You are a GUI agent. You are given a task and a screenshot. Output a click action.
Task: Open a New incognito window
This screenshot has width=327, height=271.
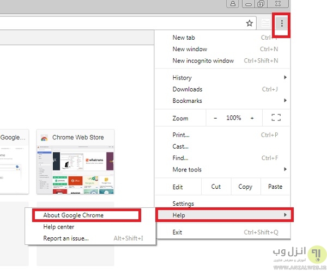tap(203, 60)
